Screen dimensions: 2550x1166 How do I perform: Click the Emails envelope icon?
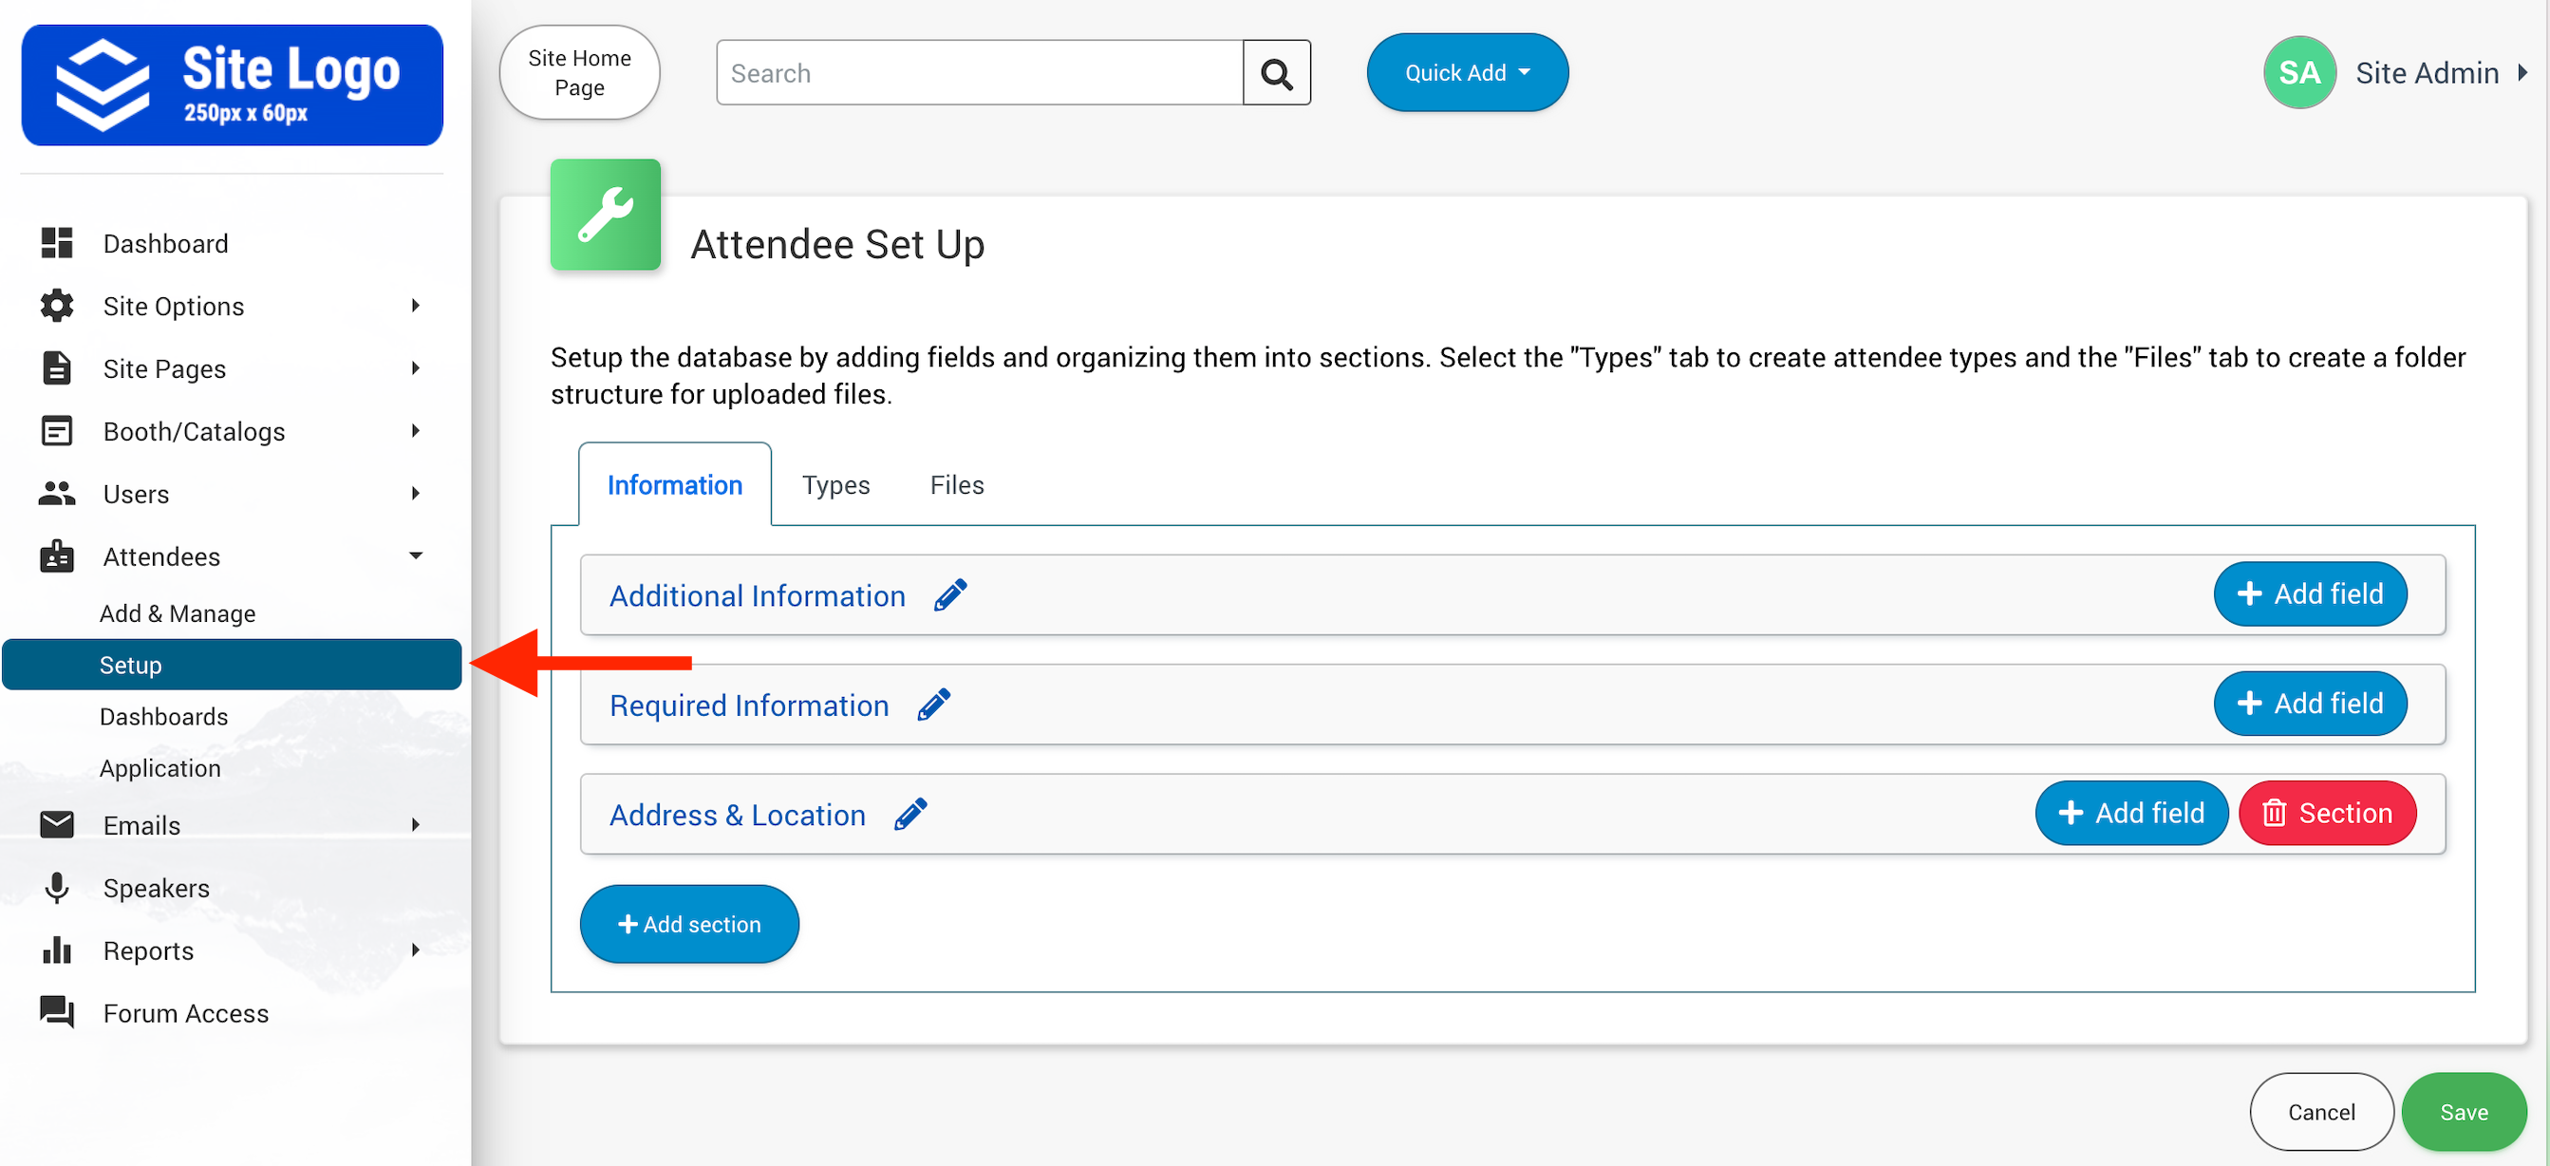(56, 824)
